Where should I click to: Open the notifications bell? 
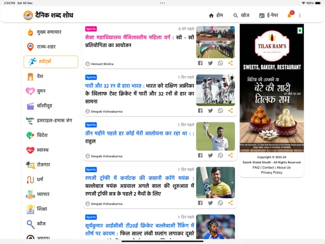coord(290,15)
